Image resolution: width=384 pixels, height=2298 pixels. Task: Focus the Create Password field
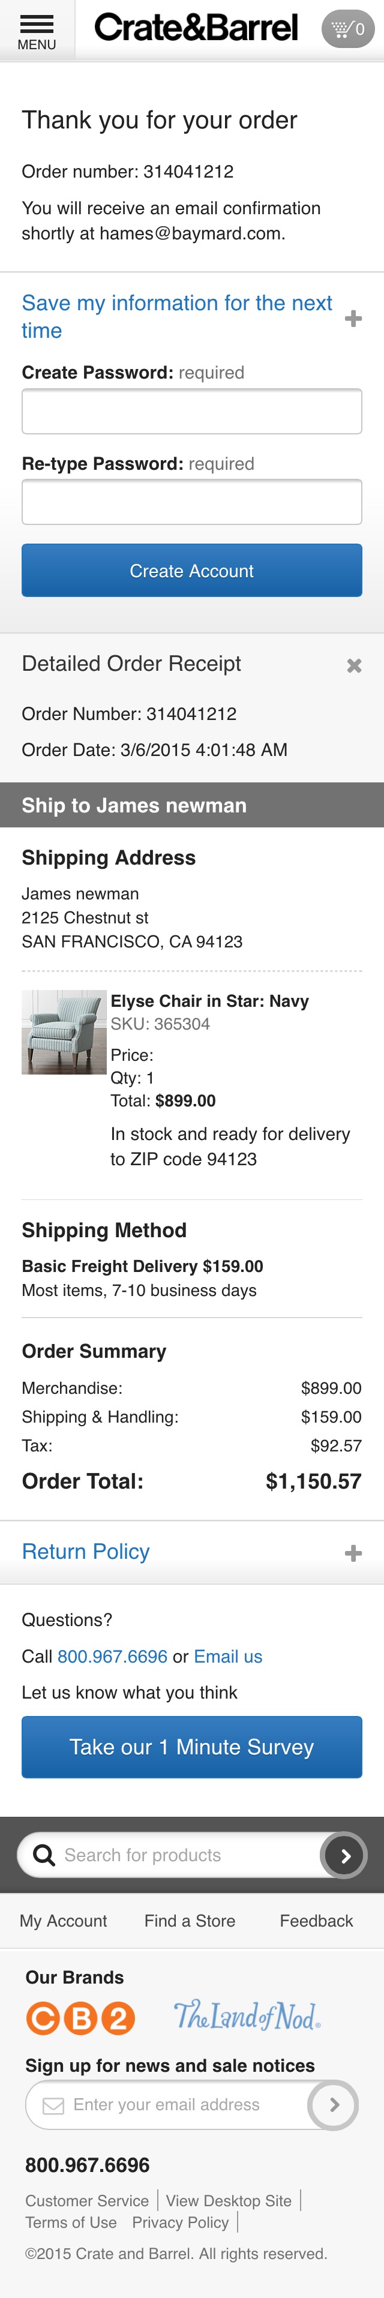(192, 410)
